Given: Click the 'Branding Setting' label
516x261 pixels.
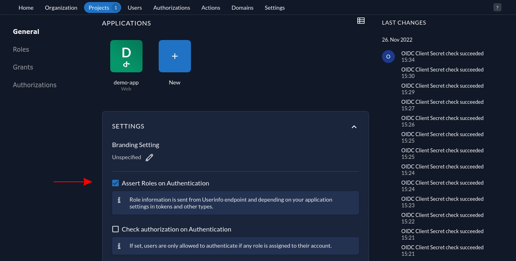Looking at the screenshot, I should pyautogui.click(x=136, y=145).
